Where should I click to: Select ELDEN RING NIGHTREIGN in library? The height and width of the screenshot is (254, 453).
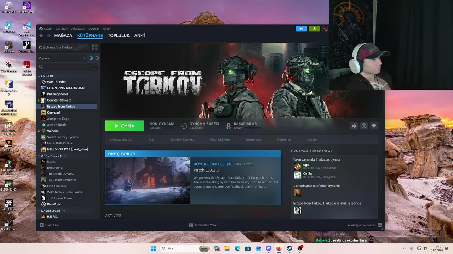[x=67, y=88]
